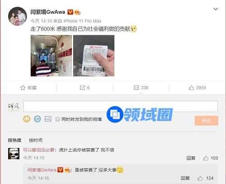Click the favorite star icon
The width and height of the screenshot is (226, 184).
(23, 87)
